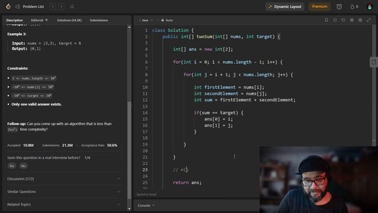Click the 'class Solution {' line
The image size is (378, 213).
click(x=172, y=30)
